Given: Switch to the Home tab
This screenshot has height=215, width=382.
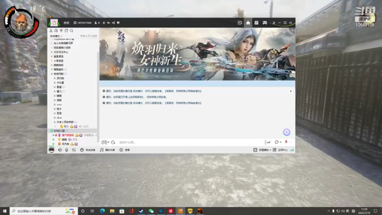Looking at the screenshot, I should coord(248,22).
